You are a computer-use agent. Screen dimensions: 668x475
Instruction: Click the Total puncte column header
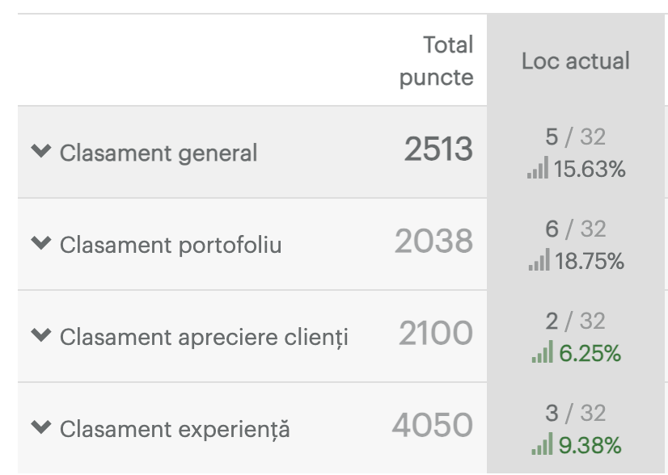pyautogui.click(x=436, y=61)
